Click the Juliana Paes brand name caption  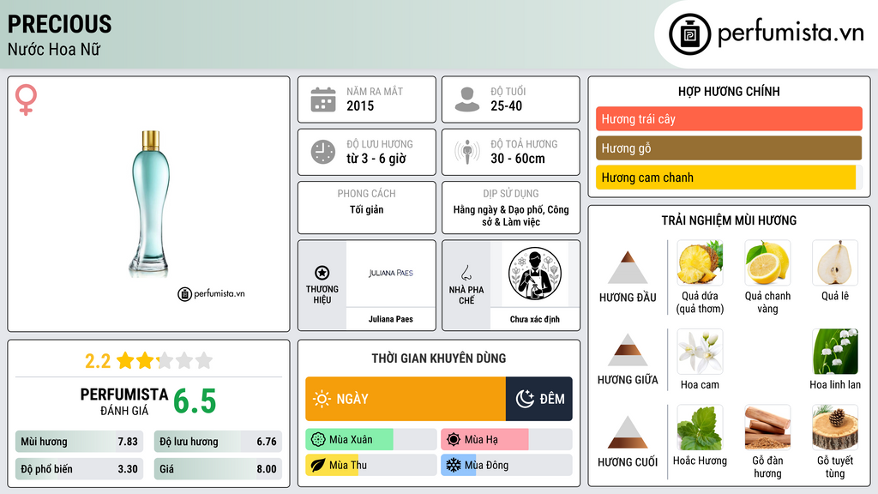[x=391, y=319]
